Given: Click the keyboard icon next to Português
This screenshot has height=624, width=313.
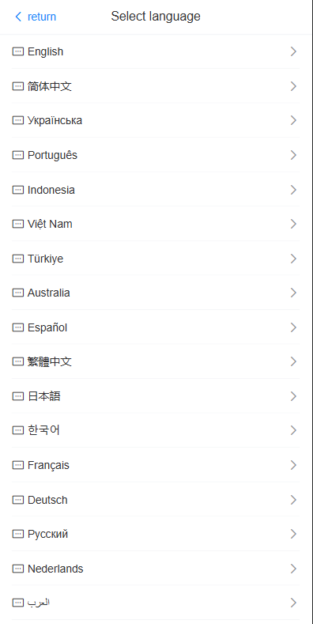Looking at the screenshot, I should click(x=18, y=155).
